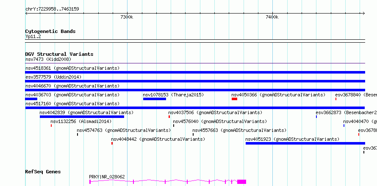Select variant nsv4037506 label
The width and height of the screenshot is (377, 186).
pyautogui.click(x=215, y=112)
